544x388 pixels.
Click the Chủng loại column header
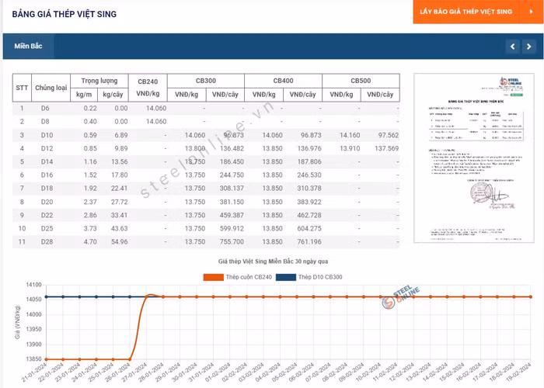pyautogui.click(x=51, y=88)
